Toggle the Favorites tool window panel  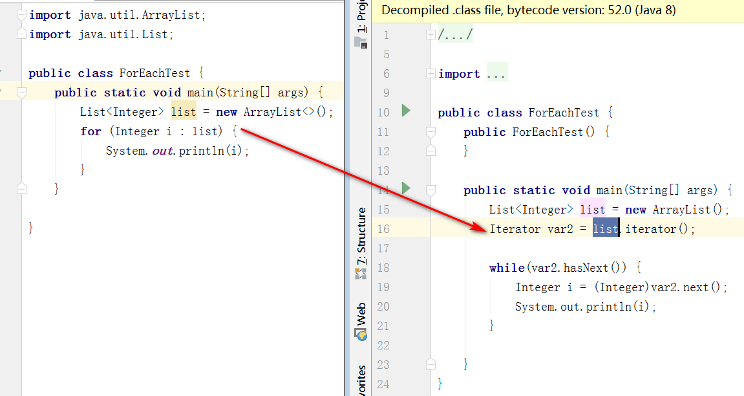360,379
